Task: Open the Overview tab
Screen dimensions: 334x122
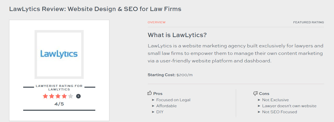Action: click(x=157, y=22)
